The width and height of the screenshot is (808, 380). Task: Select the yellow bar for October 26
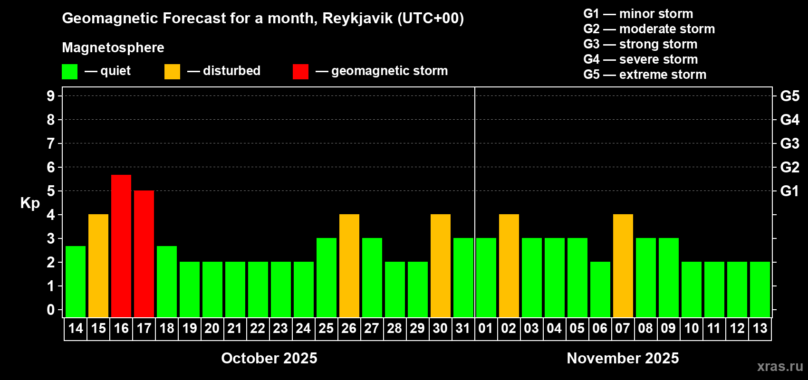349,266
